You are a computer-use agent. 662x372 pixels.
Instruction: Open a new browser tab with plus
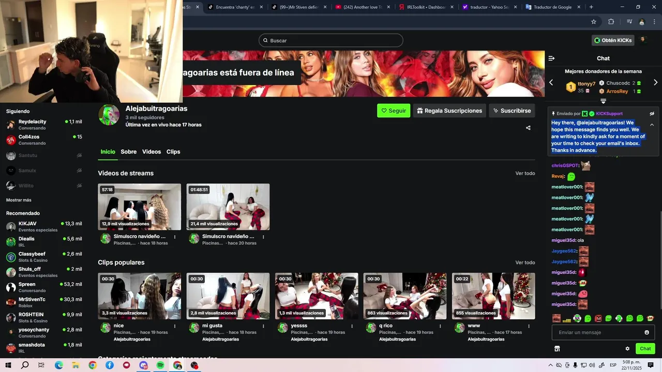(591, 7)
